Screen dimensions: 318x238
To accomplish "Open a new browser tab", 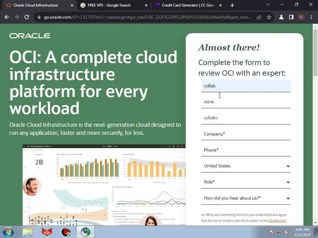I will click(232, 5).
